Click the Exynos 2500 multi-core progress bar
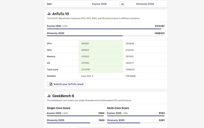This screenshot has height=128, width=204. coord(136,116)
